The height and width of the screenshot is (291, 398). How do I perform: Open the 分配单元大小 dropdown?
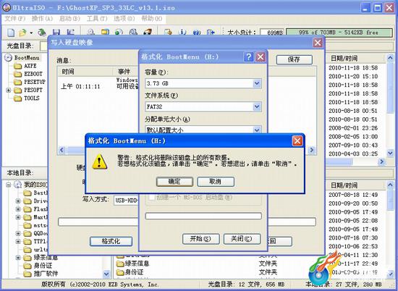point(257,130)
